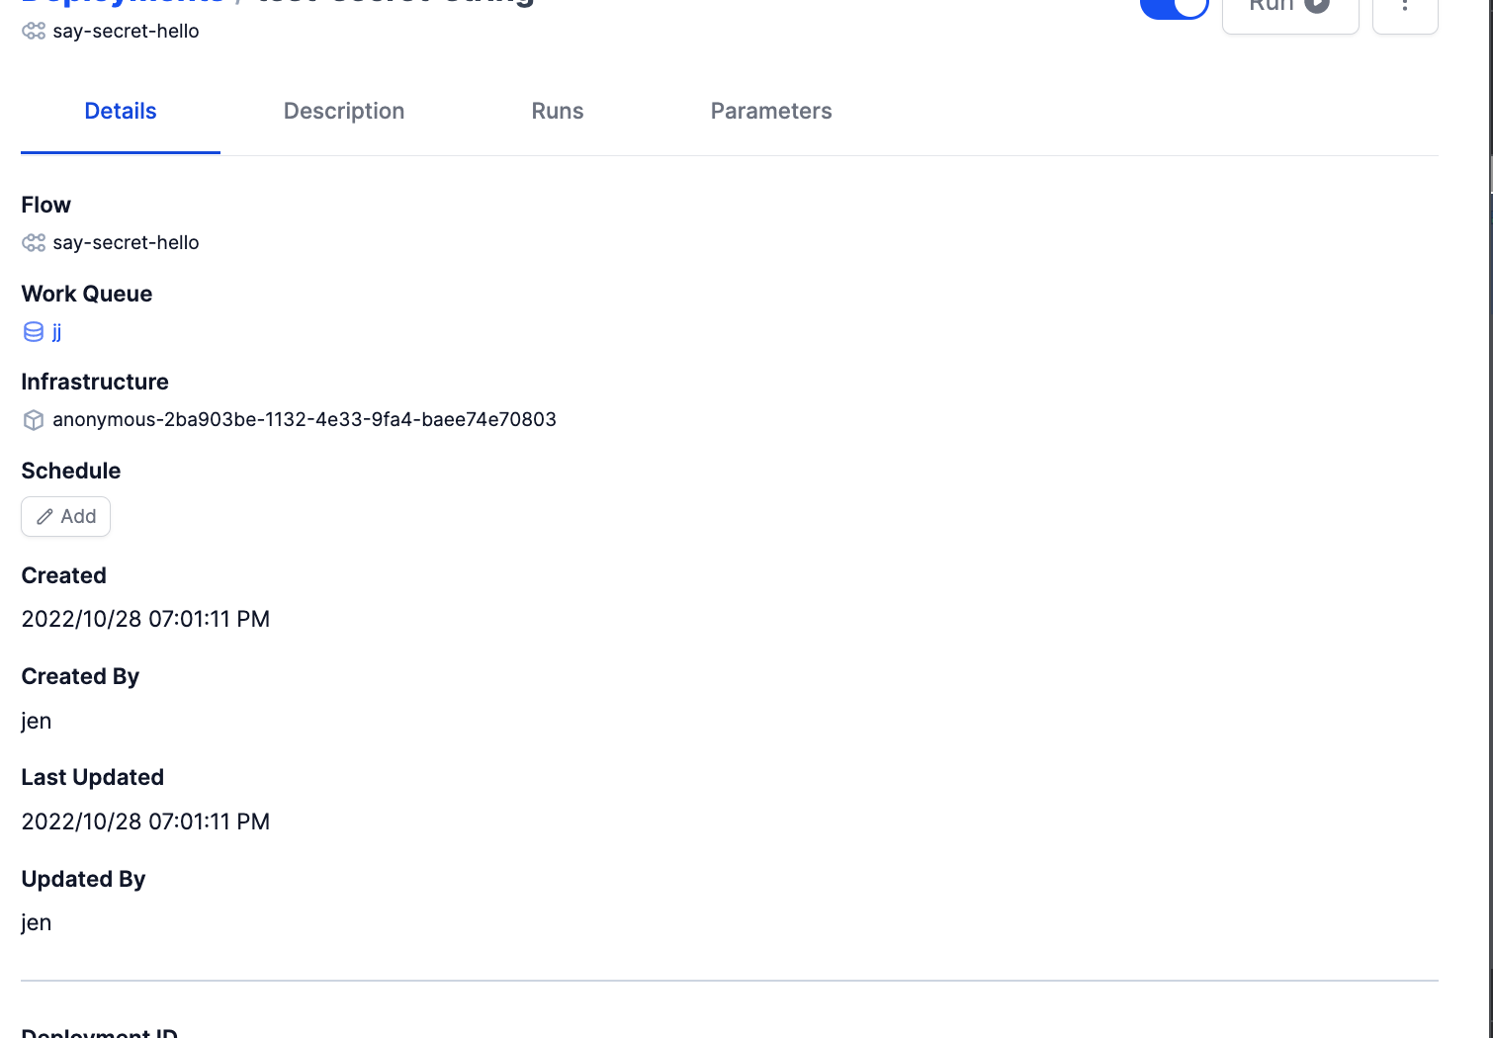Screen dimensions: 1493x1038
Task: Switch to the Description tab
Action: pyautogui.click(x=344, y=111)
